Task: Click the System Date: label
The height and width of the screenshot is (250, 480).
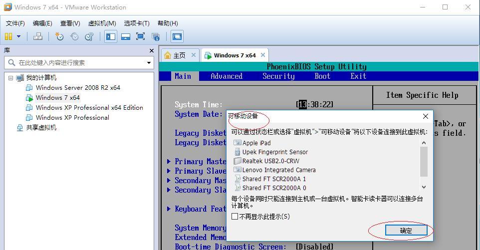Action: click(x=199, y=114)
